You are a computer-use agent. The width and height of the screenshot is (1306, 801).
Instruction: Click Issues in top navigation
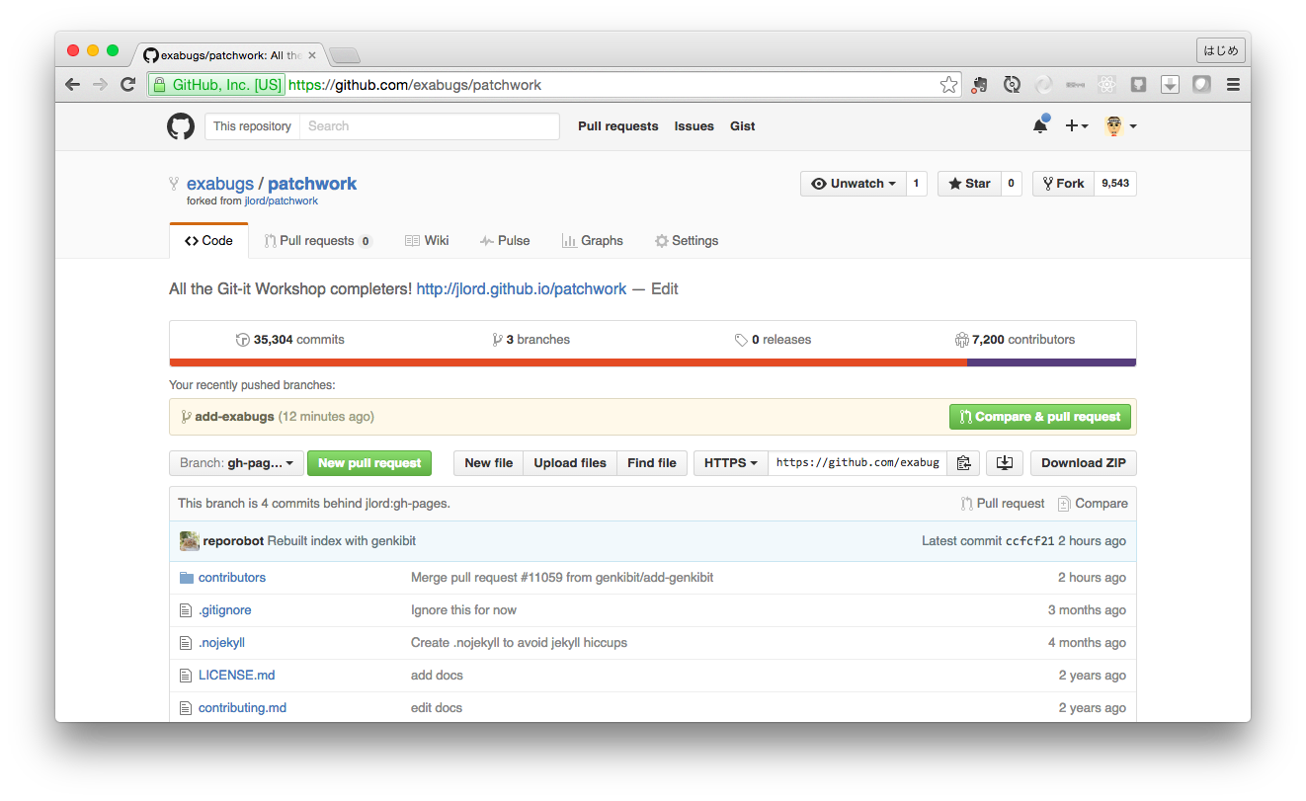694,126
